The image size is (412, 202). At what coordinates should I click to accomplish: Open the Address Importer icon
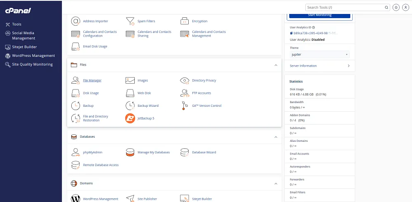point(76,21)
